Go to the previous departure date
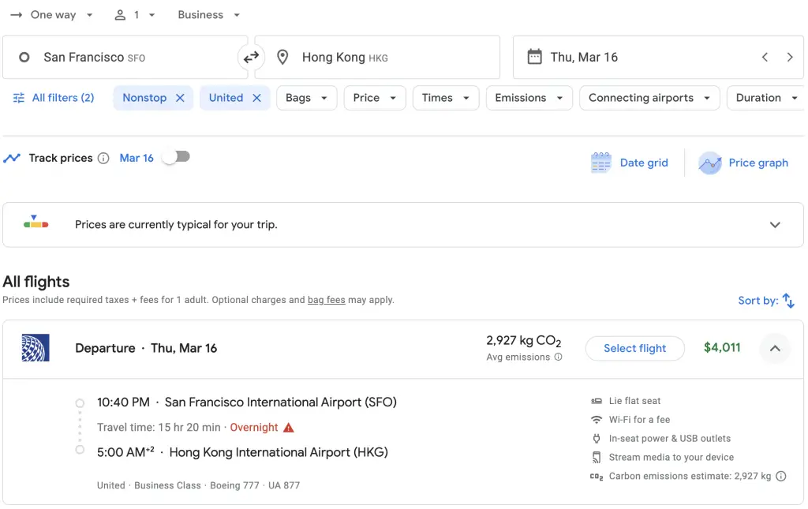Viewport: 808px width, 509px height. [x=765, y=57]
